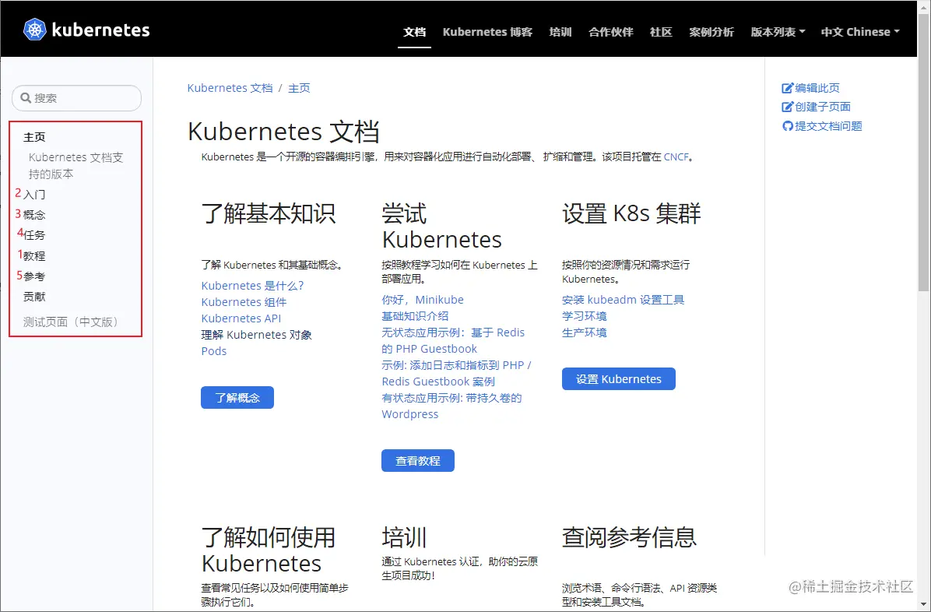Open the 中文 Chinese language dropdown
Viewport: 931px width, 612px height.
tap(860, 32)
